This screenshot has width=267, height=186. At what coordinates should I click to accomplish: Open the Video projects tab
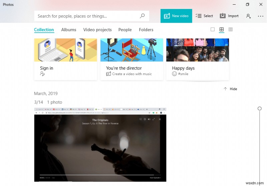[x=97, y=30]
